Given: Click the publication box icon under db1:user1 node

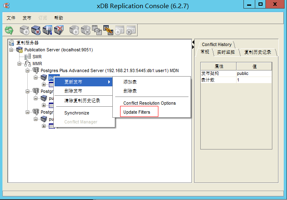Looking at the screenshot, I should pyautogui.click(x=44, y=77).
